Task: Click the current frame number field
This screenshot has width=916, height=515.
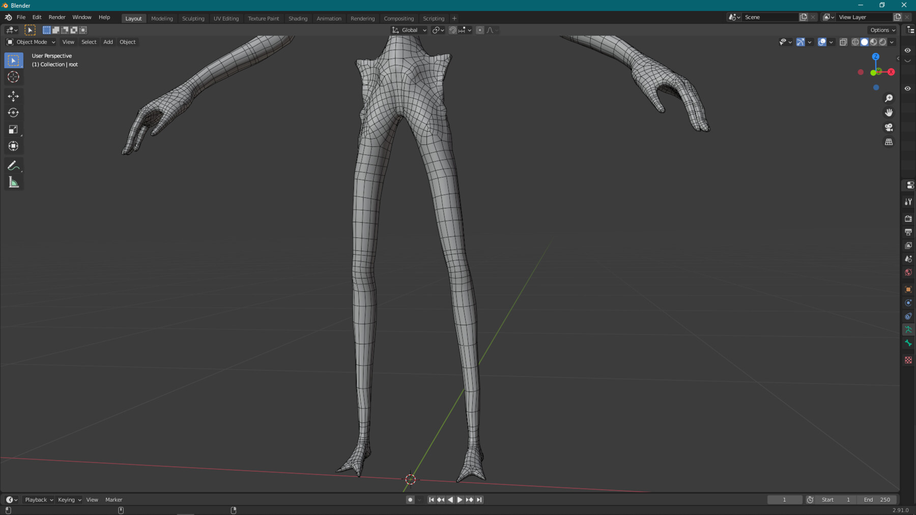Action: tap(785, 499)
